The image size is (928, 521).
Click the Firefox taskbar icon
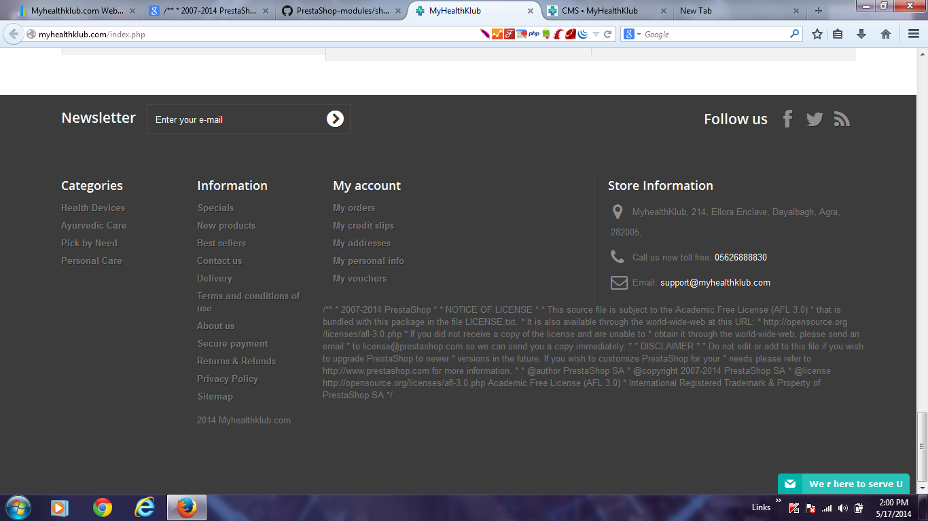pos(185,507)
